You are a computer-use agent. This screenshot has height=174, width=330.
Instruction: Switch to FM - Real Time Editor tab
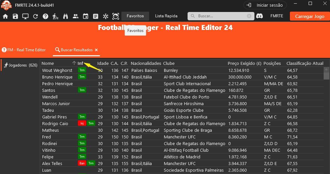pos(23,50)
